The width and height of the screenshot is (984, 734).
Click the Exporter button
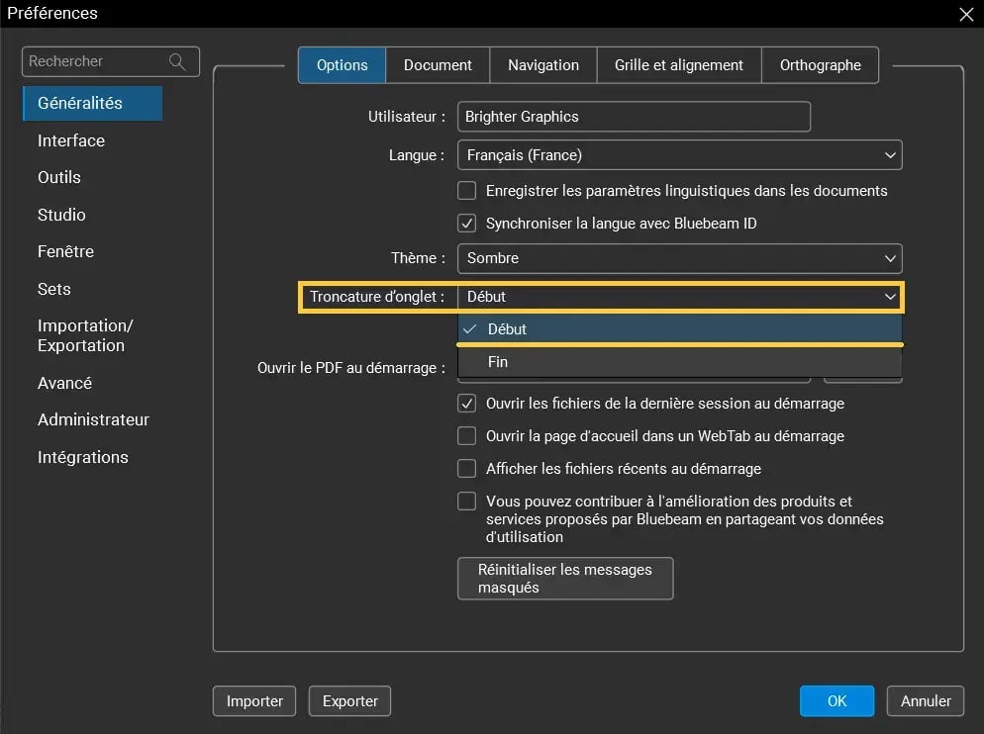click(x=349, y=700)
